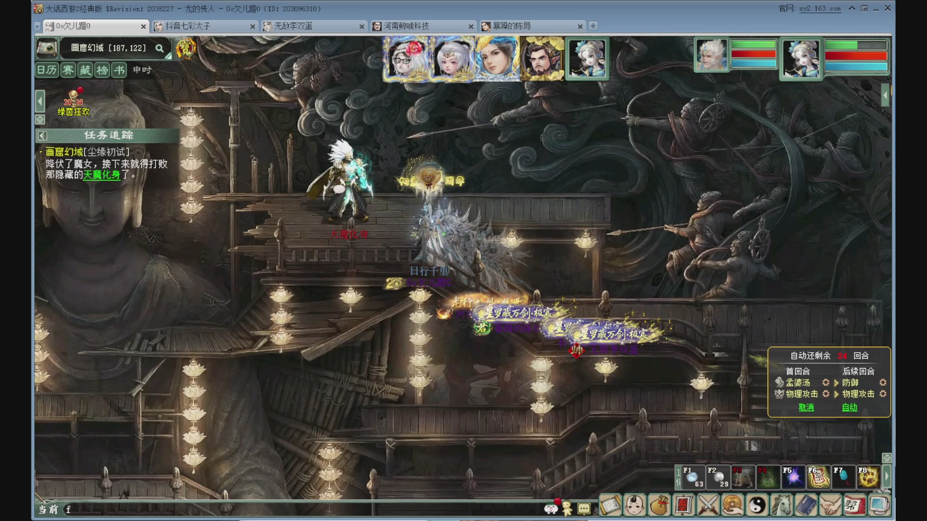
Task: Open gear beside first-round 物理攻击
Action: point(826,394)
